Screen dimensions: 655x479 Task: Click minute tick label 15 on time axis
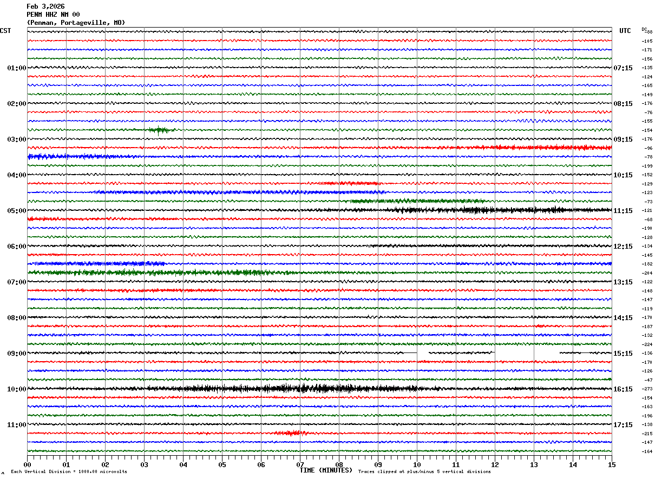(612, 464)
